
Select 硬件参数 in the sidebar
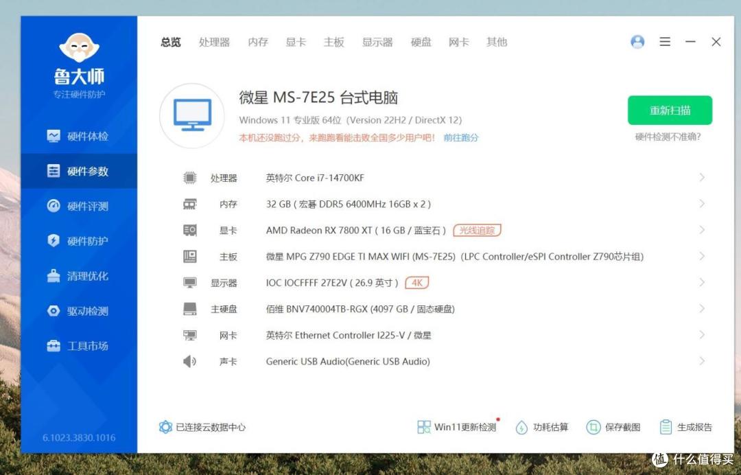78,171
